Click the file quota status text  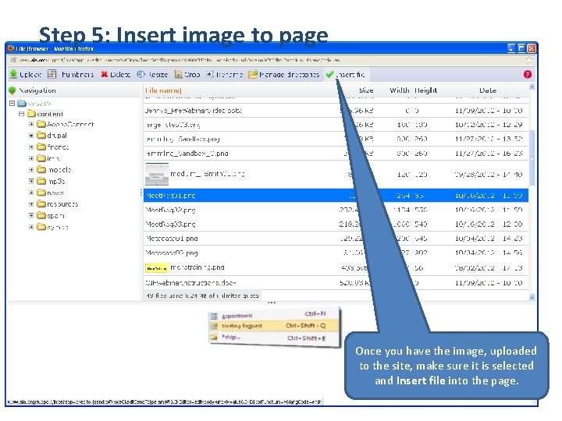coord(202,295)
